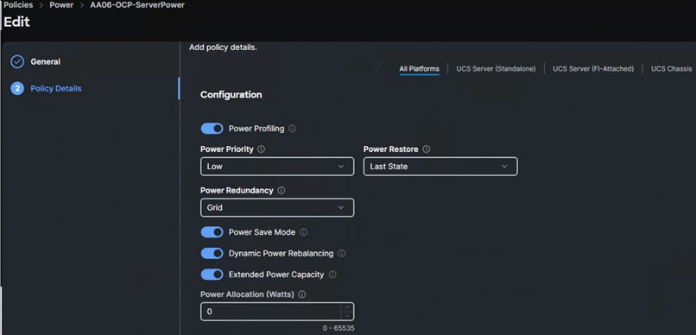
Task: Click the AA06-OCP-ServerPower breadcrumb
Action: click(x=137, y=5)
